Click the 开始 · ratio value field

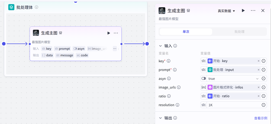(x=233, y=96)
